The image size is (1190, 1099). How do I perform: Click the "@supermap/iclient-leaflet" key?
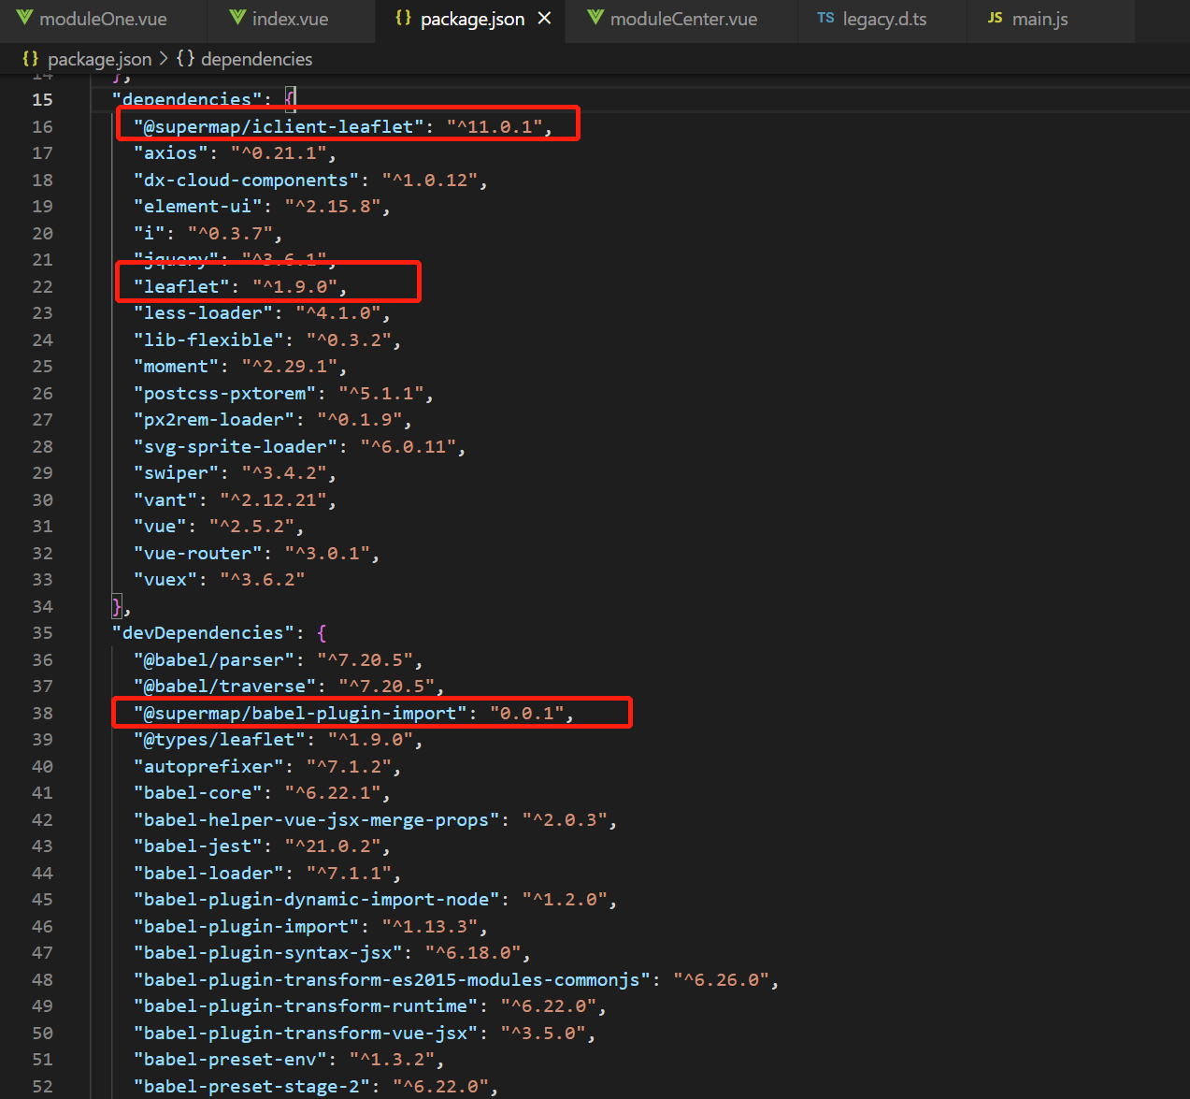pos(279,126)
